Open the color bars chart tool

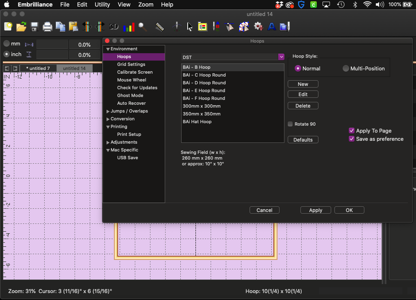coord(129,27)
